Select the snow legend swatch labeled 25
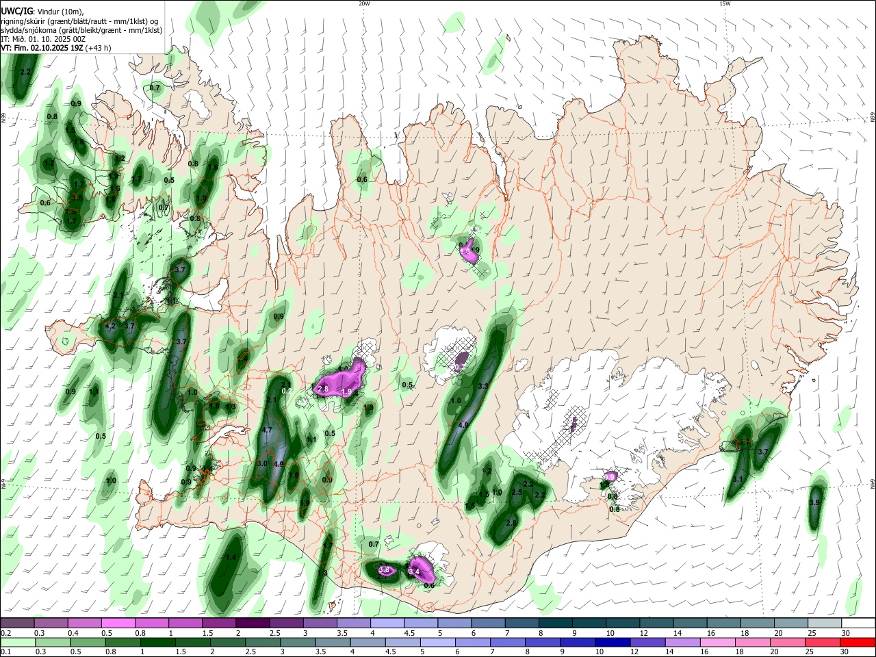 point(825,623)
